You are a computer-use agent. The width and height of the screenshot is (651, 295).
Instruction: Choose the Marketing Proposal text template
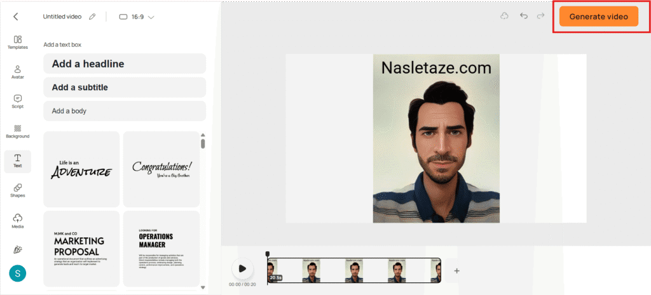(x=81, y=249)
